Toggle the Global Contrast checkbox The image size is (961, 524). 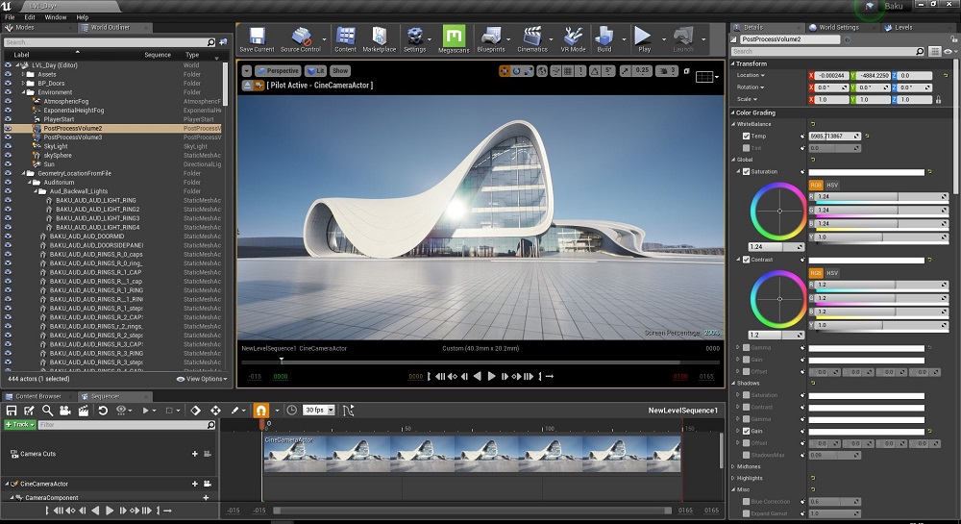746,260
